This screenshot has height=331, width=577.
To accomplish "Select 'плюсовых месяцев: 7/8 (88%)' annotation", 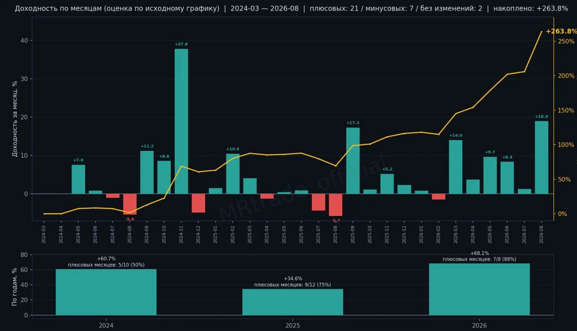I will click(479, 259).
